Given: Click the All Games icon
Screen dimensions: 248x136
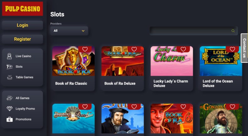Looking at the screenshot, I should click(x=9, y=98).
